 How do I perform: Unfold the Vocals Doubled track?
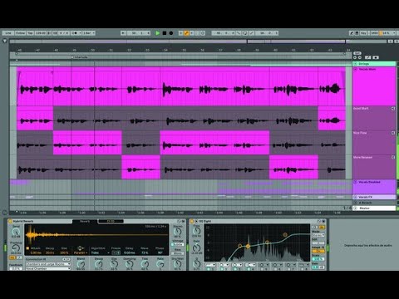(355, 182)
